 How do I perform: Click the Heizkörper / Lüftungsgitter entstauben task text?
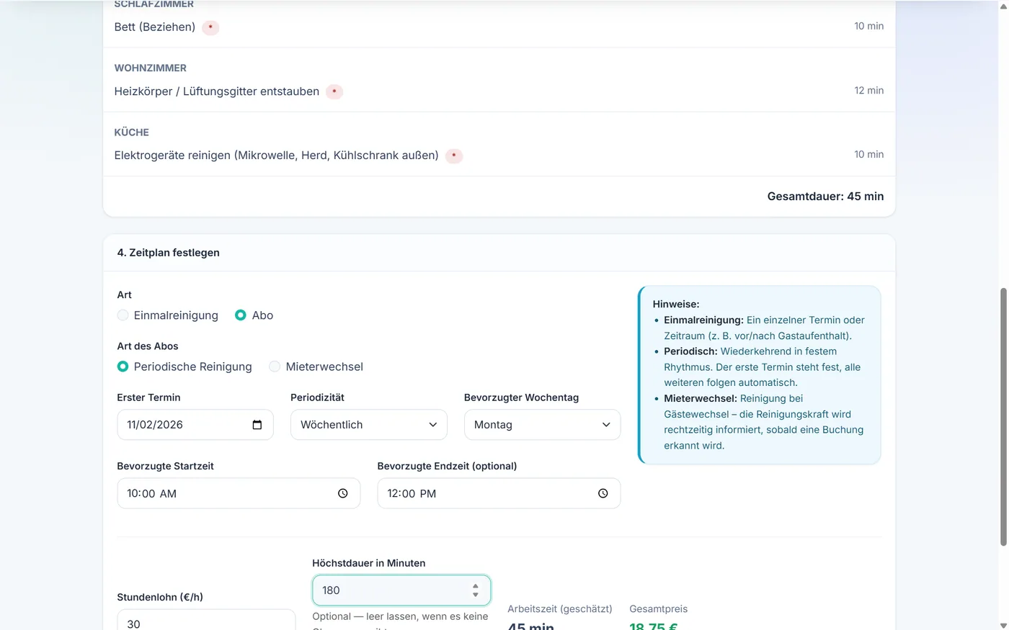[217, 91]
